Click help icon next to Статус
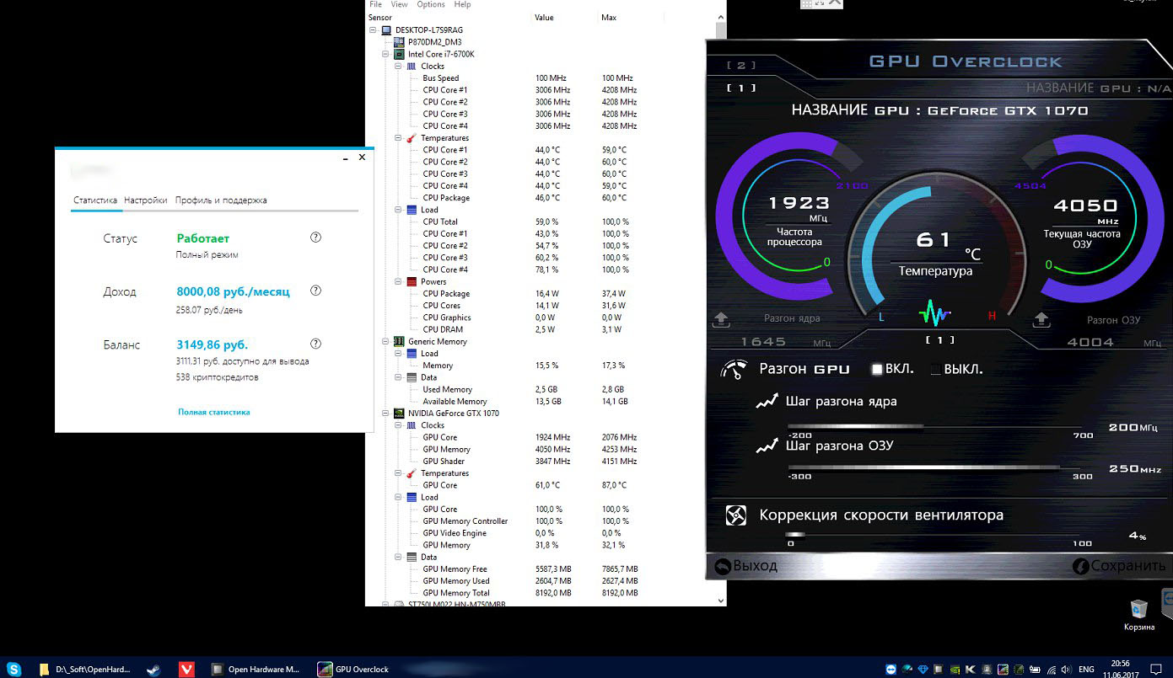This screenshot has width=1173, height=678. coord(315,238)
